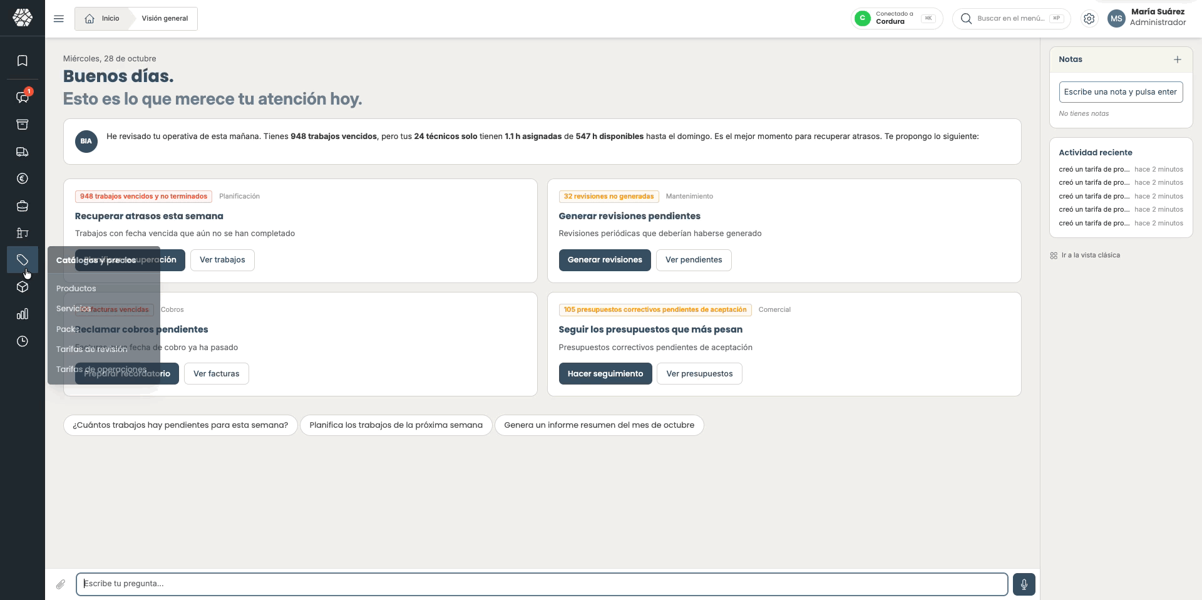Screen dimensions: 1202x600
Task: Click the app logo in the sidebar
Action: (23, 18)
